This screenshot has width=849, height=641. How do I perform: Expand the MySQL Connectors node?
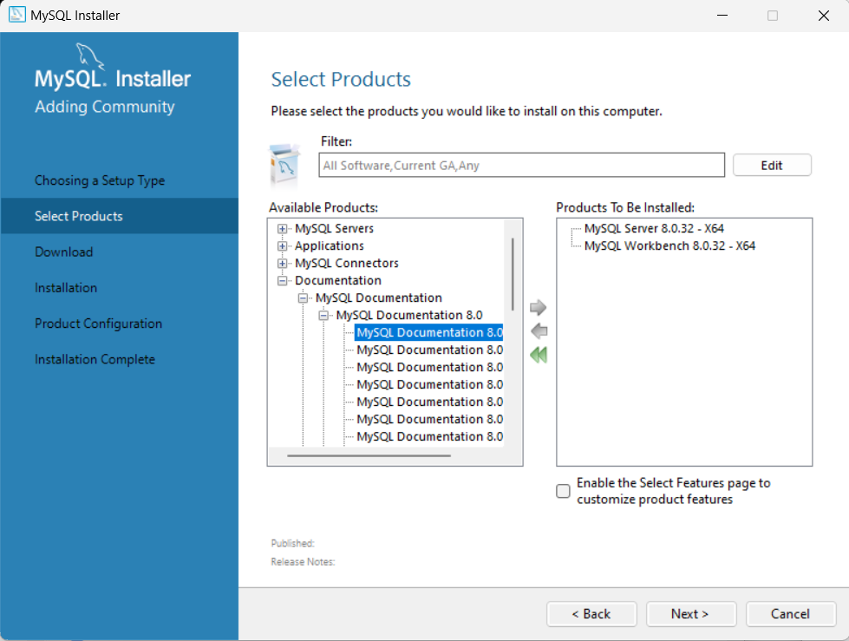(282, 264)
